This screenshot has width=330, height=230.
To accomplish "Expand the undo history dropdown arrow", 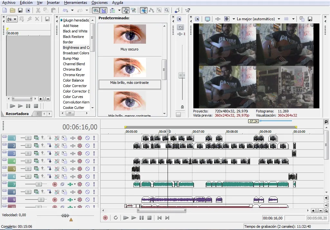I will coord(72,10).
